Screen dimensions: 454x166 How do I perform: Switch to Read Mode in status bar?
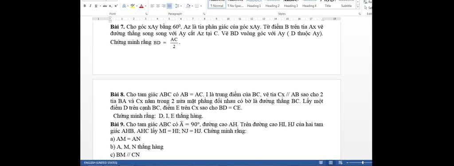pos(321,163)
